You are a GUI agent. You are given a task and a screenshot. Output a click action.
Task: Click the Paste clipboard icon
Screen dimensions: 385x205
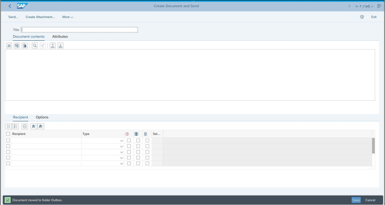pyautogui.click(x=24, y=45)
